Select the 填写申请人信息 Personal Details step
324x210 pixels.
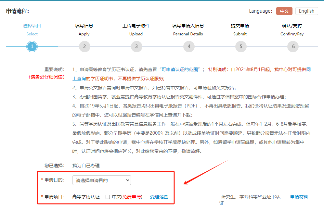point(188,30)
